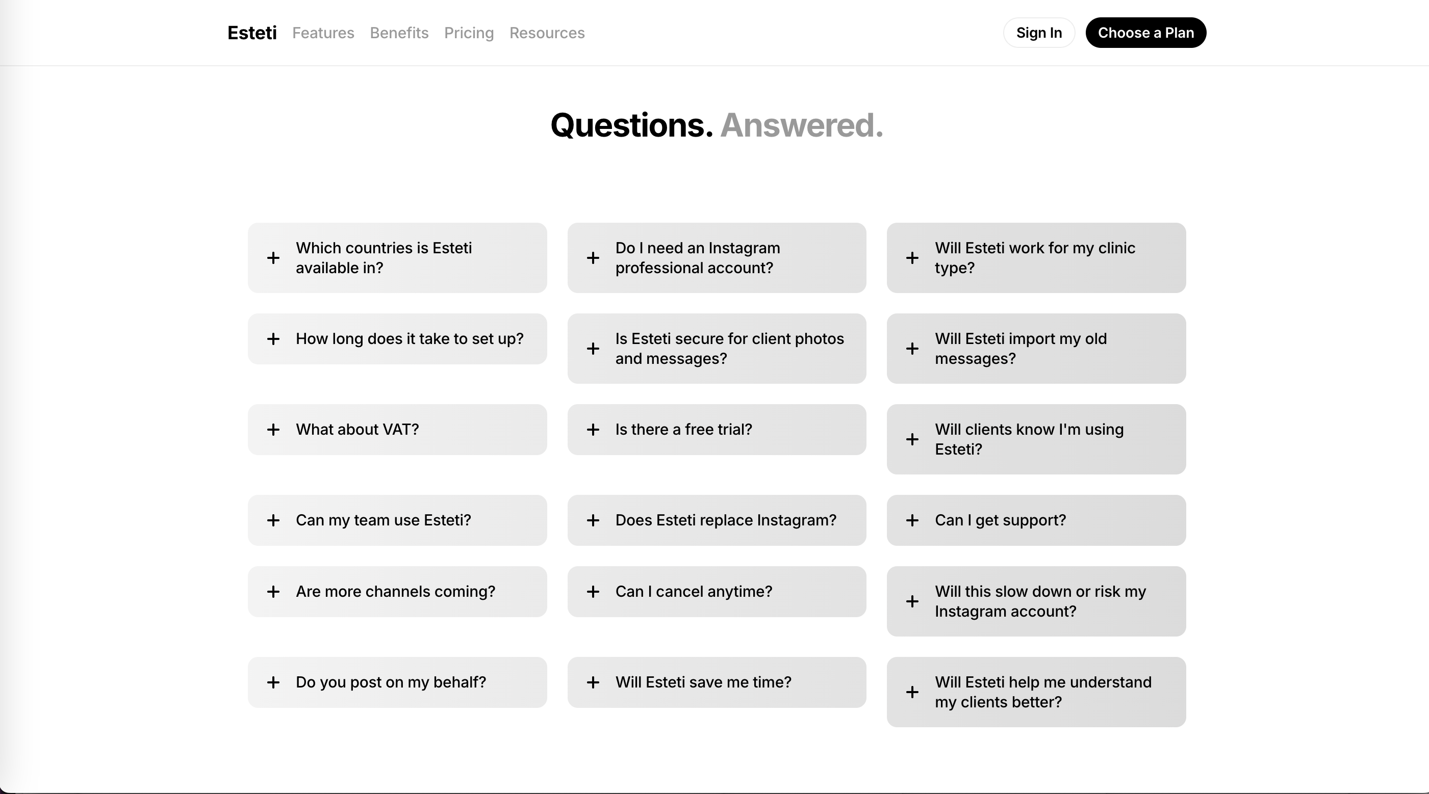Expand 'Will Esteti work for my clinic type?'
Image resolution: width=1429 pixels, height=794 pixels.
pyautogui.click(x=1036, y=258)
